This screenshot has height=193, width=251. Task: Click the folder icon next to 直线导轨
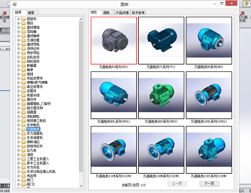click(x=24, y=44)
